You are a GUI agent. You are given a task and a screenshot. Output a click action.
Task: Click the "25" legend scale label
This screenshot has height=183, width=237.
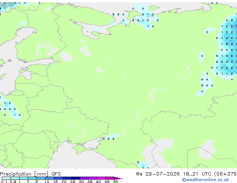(73, 182)
